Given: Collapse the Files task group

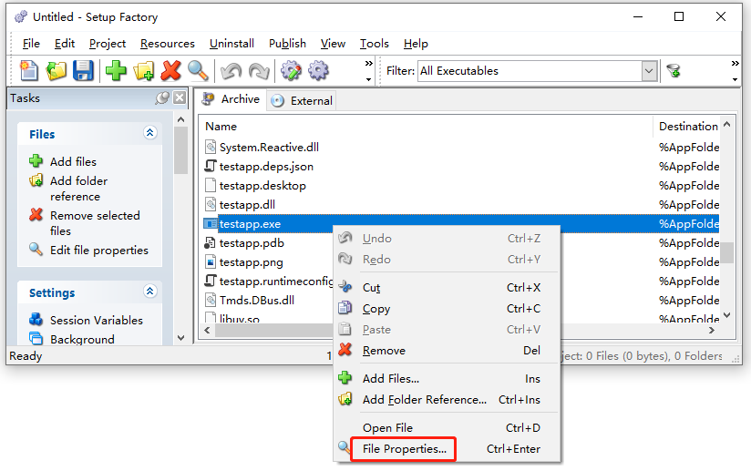Looking at the screenshot, I should [149, 133].
